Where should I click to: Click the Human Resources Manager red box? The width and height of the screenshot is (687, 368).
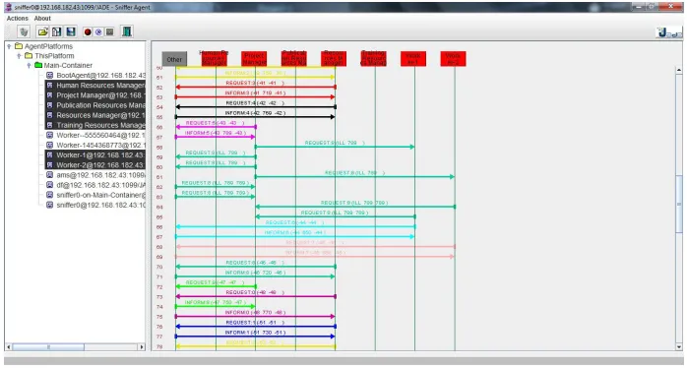tap(215, 59)
